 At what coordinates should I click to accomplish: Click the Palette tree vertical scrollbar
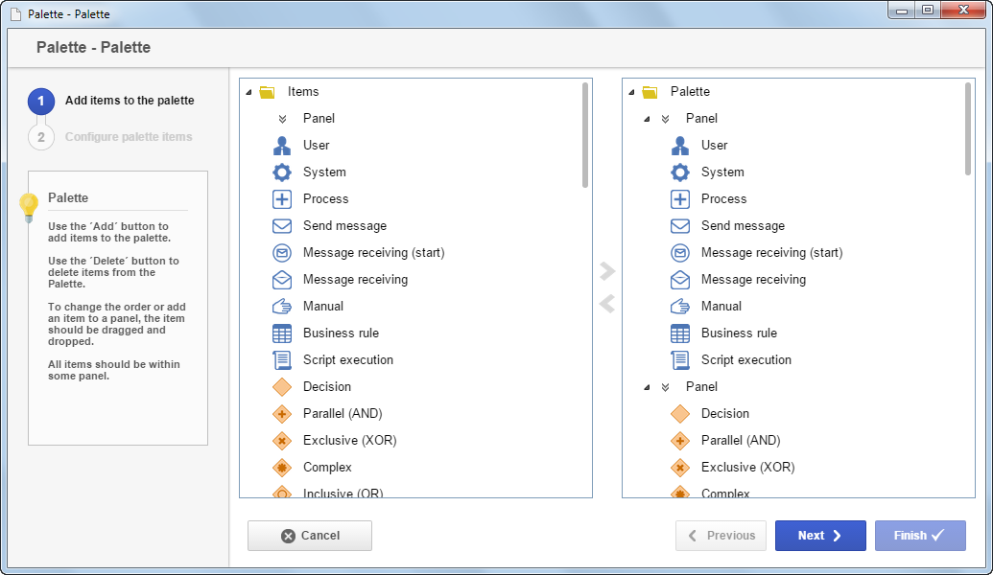click(x=968, y=129)
